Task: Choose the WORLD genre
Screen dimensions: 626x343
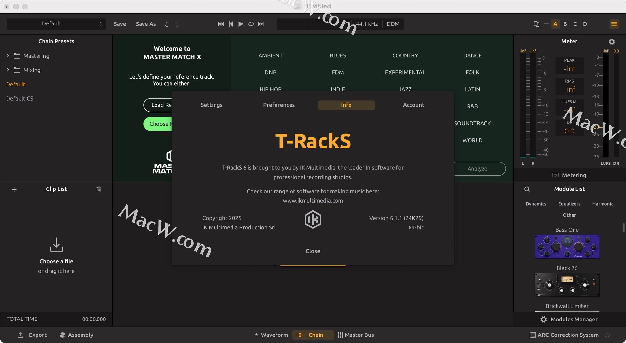Action: 472,140
